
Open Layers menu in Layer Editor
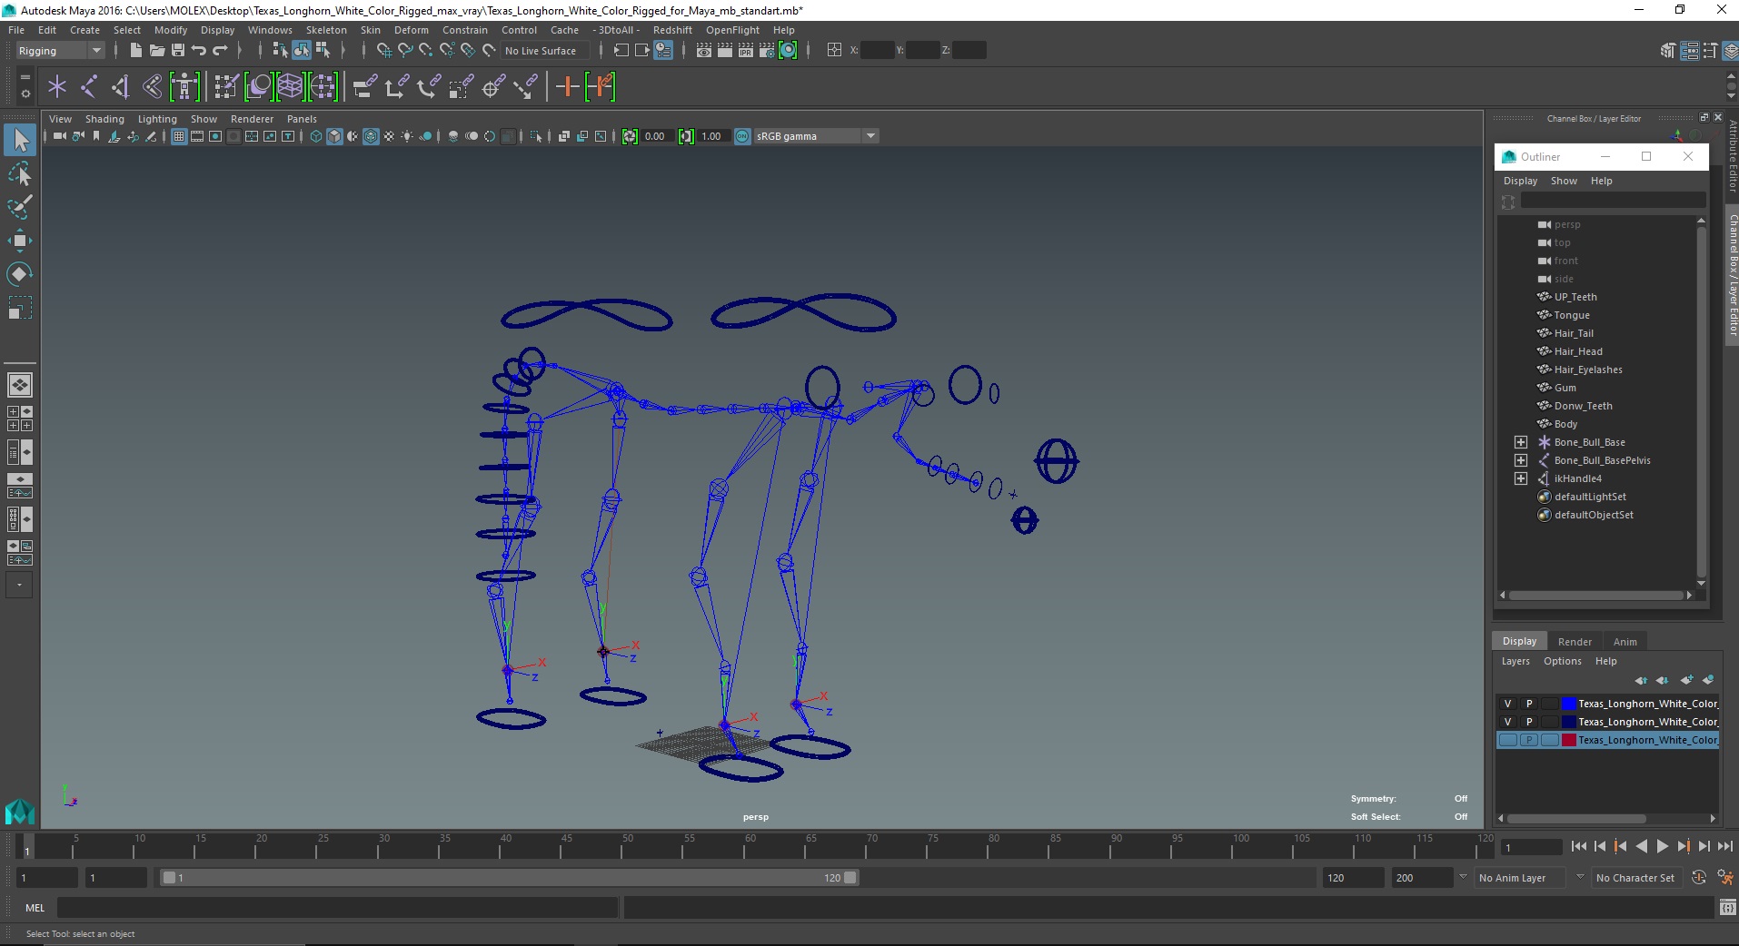click(1515, 661)
